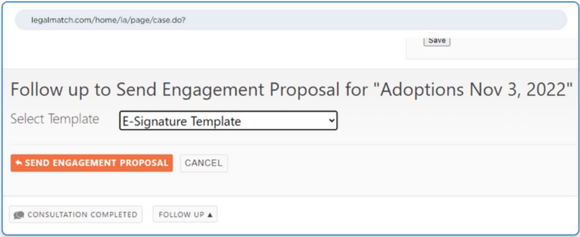Click the up triangle icon on Follow Up

click(x=210, y=215)
